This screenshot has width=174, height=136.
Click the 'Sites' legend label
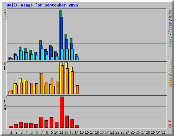[x=170, y=82]
